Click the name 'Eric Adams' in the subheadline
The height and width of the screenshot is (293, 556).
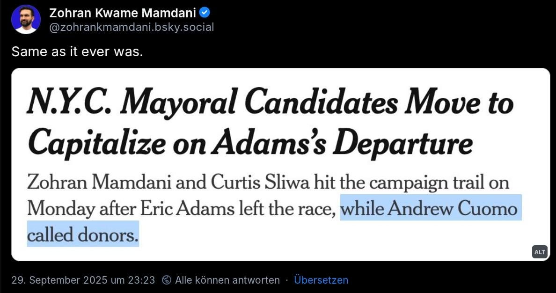point(188,209)
